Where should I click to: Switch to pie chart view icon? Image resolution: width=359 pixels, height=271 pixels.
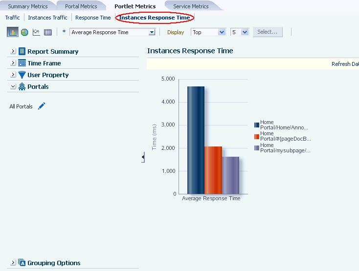[24, 32]
